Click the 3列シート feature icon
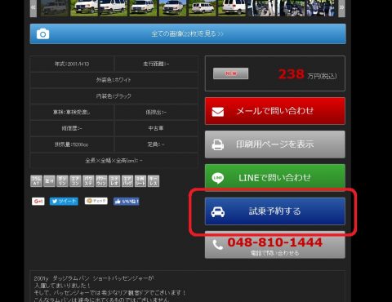 (140, 181)
